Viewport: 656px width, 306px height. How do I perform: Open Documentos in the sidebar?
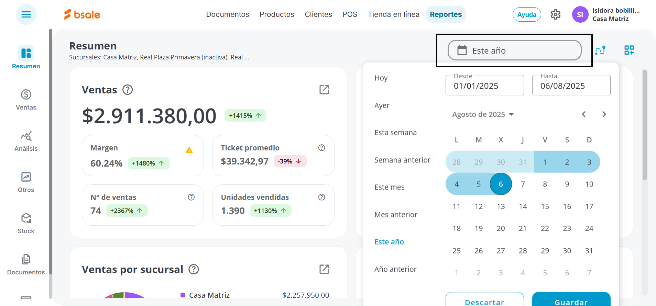point(26,264)
